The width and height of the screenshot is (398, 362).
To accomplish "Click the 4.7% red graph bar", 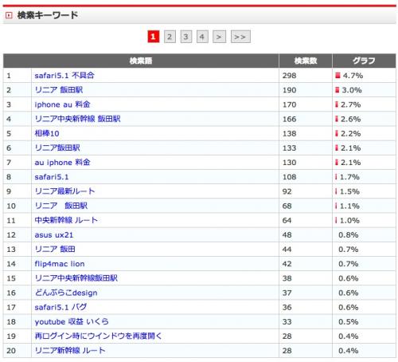I will [338, 76].
